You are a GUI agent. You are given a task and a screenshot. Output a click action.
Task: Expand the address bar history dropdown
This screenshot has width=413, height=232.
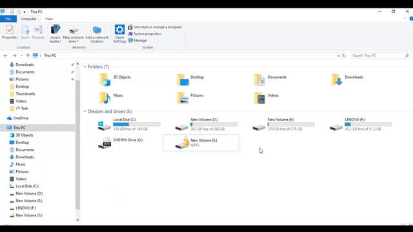coord(338,56)
